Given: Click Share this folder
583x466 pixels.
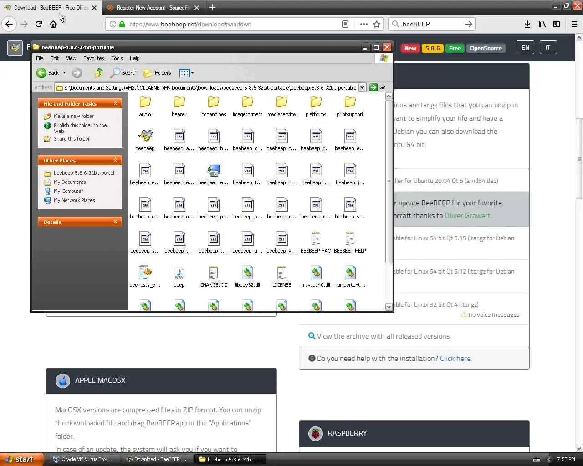Looking at the screenshot, I should click(67, 139).
